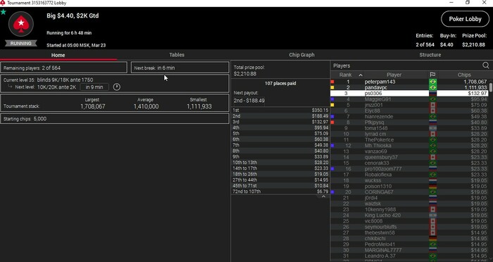
Task: Click the players list vertical scrollbar
Action: pos(491,88)
